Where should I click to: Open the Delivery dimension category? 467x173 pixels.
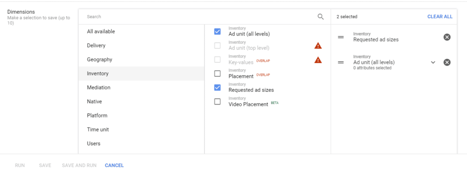pos(141,45)
